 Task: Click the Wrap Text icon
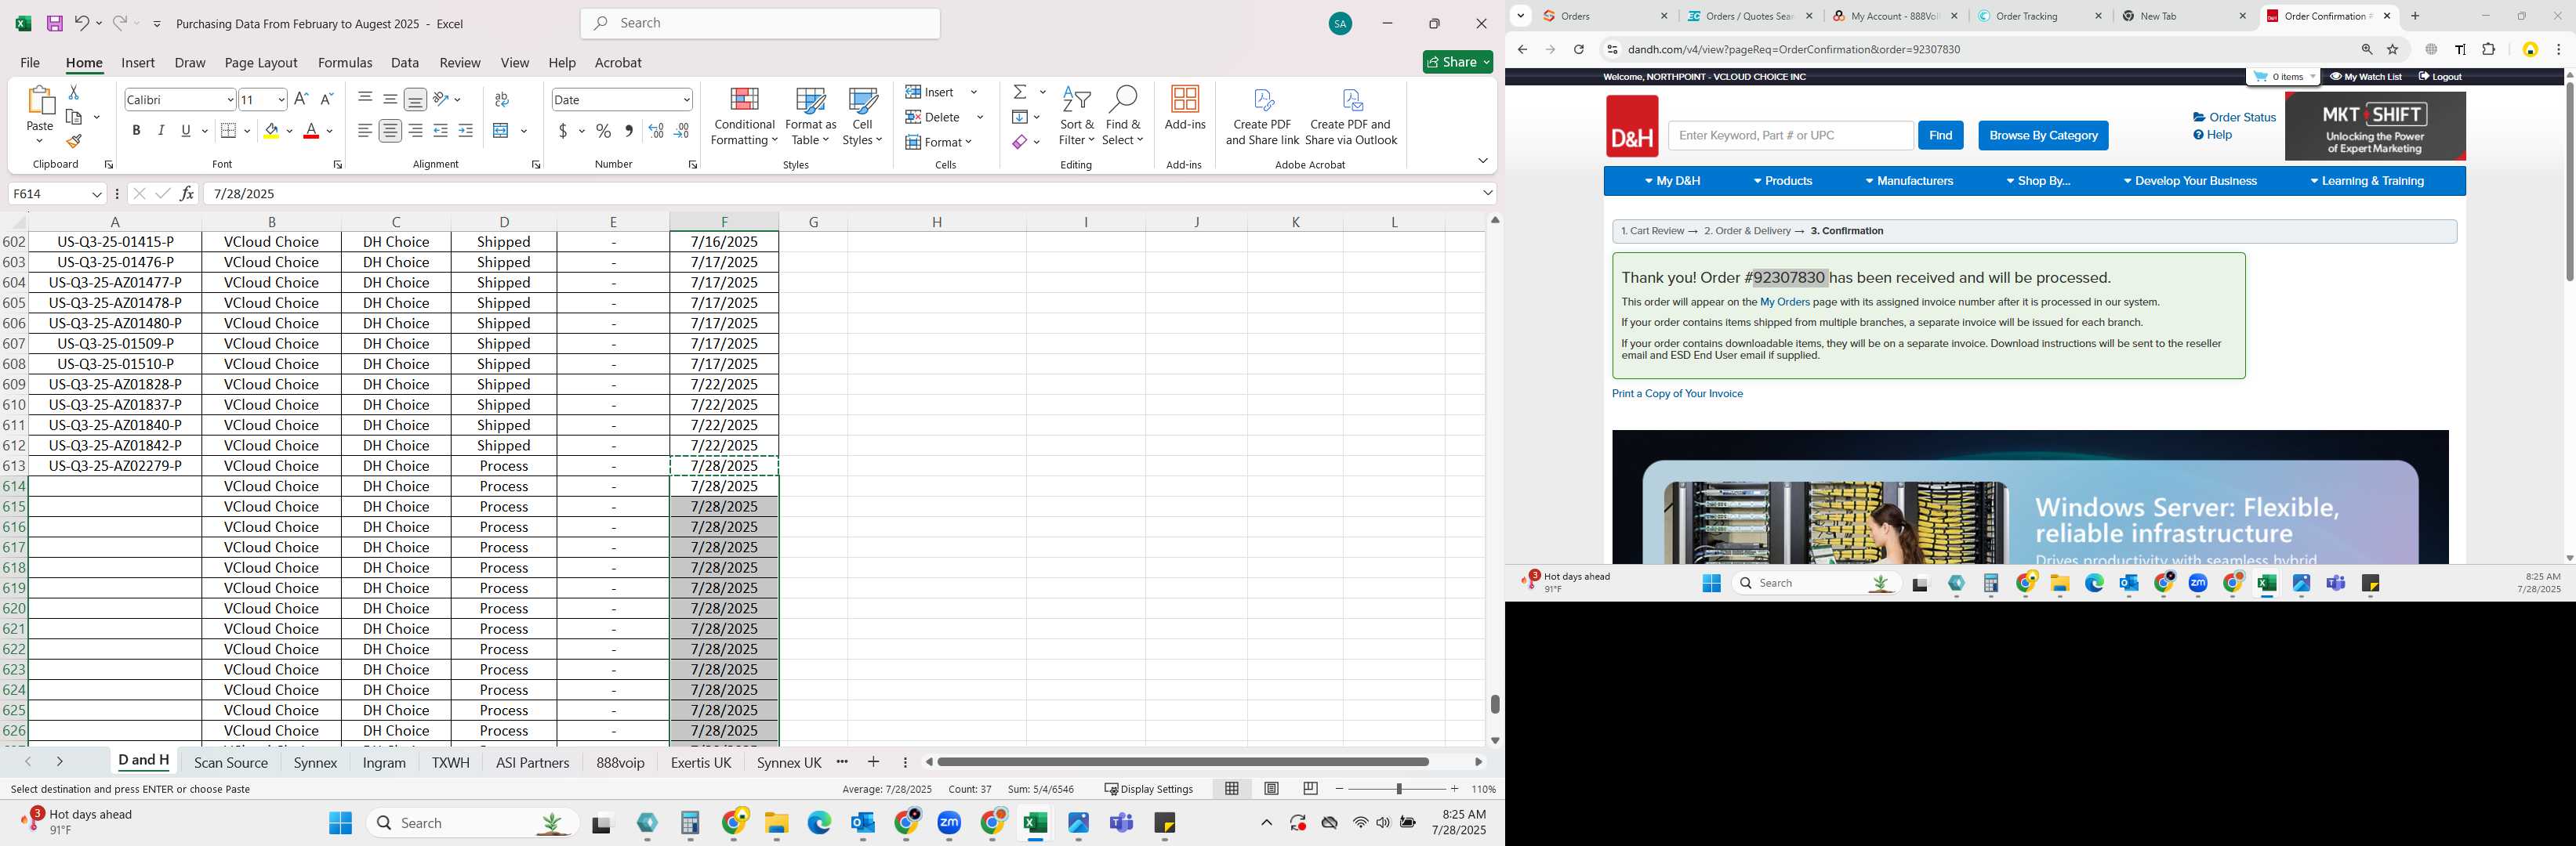point(502,99)
